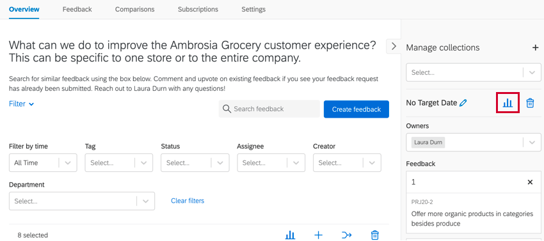Open the bar chart icon in the selected feedback toolbar
Viewport: 544px width, 241px height.
(290, 235)
